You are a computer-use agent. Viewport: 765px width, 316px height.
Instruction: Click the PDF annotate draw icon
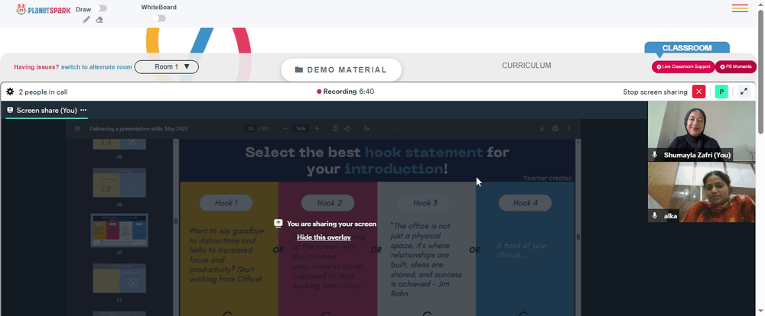pyautogui.click(x=366, y=128)
